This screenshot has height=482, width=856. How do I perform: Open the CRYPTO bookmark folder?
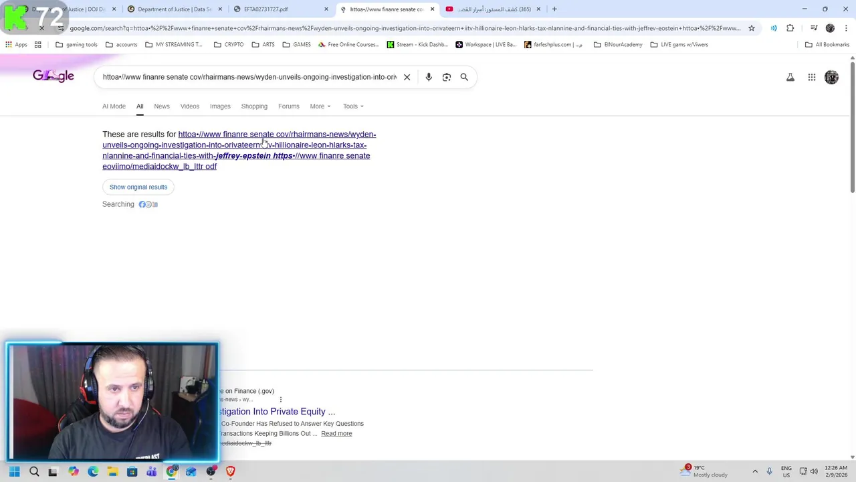(x=228, y=45)
